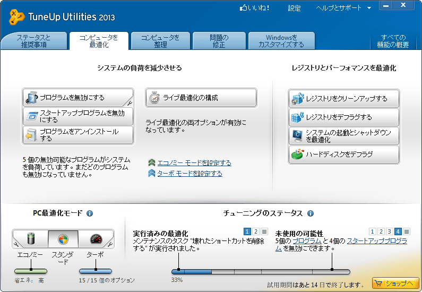This screenshot has width=422, height=292.
Task: Follow the プログラム link in 未使用の可能性
Action: coord(307,241)
